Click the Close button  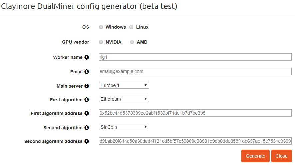coord(281,156)
